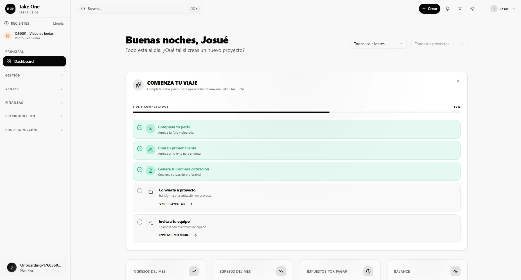This screenshot has height=280, width=521.
Task: Click the notifications bell icon
Action: click(448, 9)
